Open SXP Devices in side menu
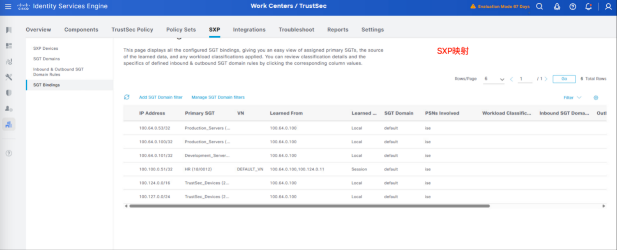Screen dimensions: 617x250 coord(45,49)
